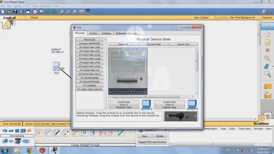Click the Logical workspace label

tap(9, 18)
